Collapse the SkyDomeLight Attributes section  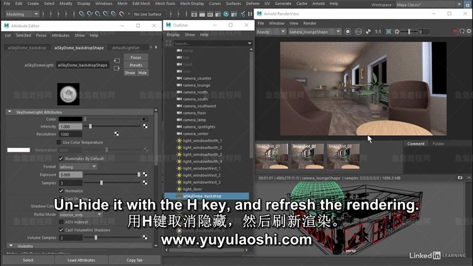point(9,112)
